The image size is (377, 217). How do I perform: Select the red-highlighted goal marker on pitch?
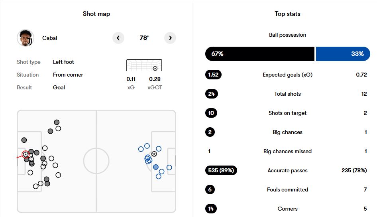26,154
